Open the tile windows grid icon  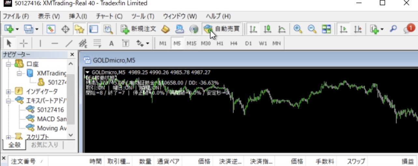[326, 29]
